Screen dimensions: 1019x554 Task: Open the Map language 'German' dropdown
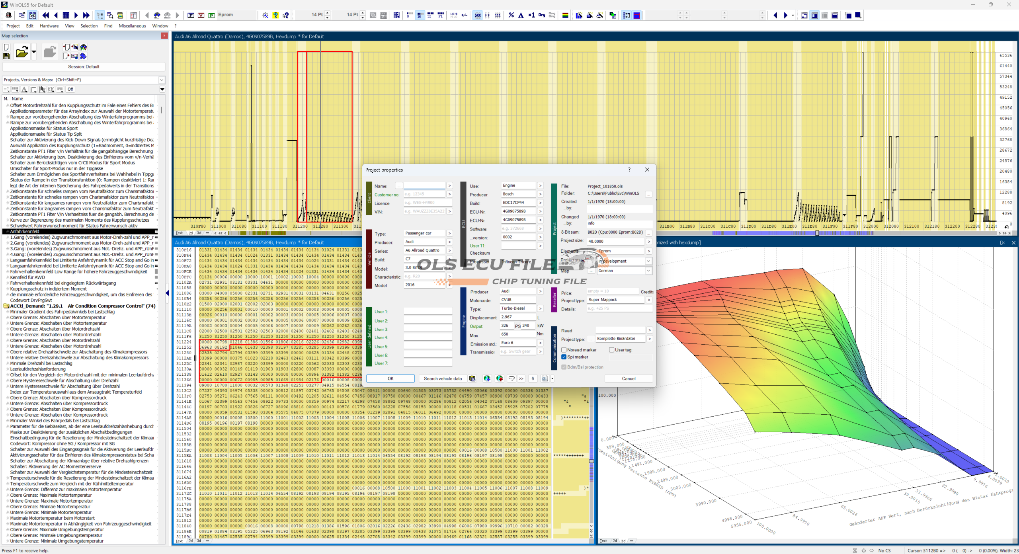[648, 271]
